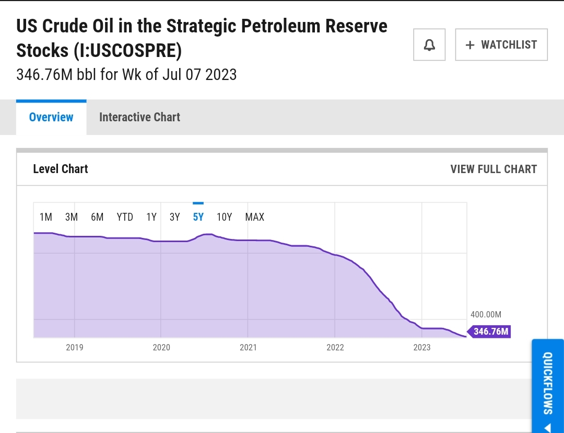The height and width of the screenshot is (433, 564).
Task: Set chart range to 3Y
Action: tap(175, 217)
